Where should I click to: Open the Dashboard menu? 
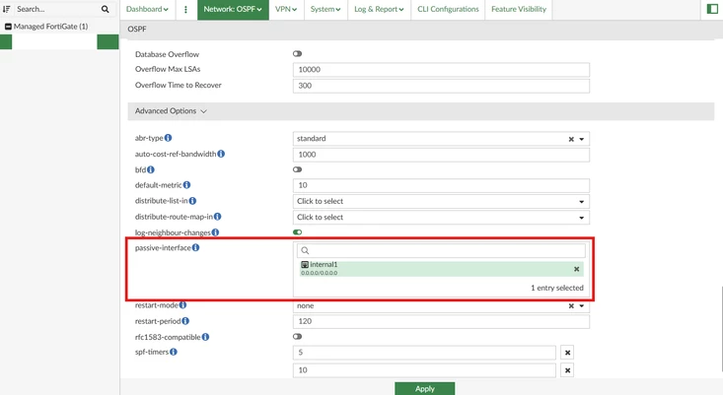coord(147,9)
